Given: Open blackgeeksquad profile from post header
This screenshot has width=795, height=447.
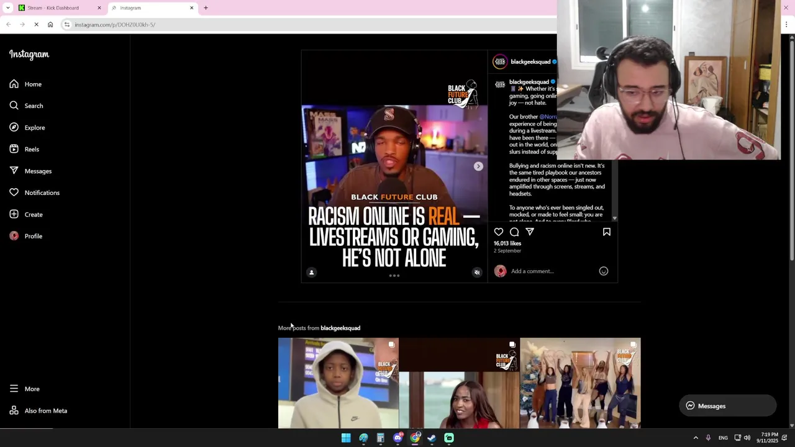Looking at the screenshot, I should click(530, 62).
